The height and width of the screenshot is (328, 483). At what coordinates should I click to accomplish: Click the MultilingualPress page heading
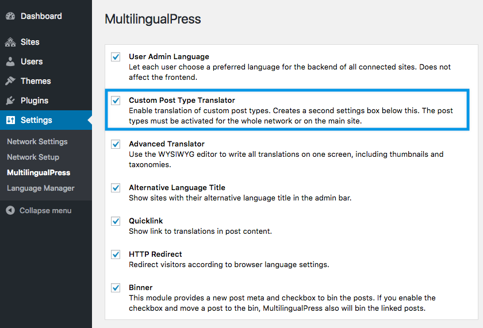[x=153, y=19]
